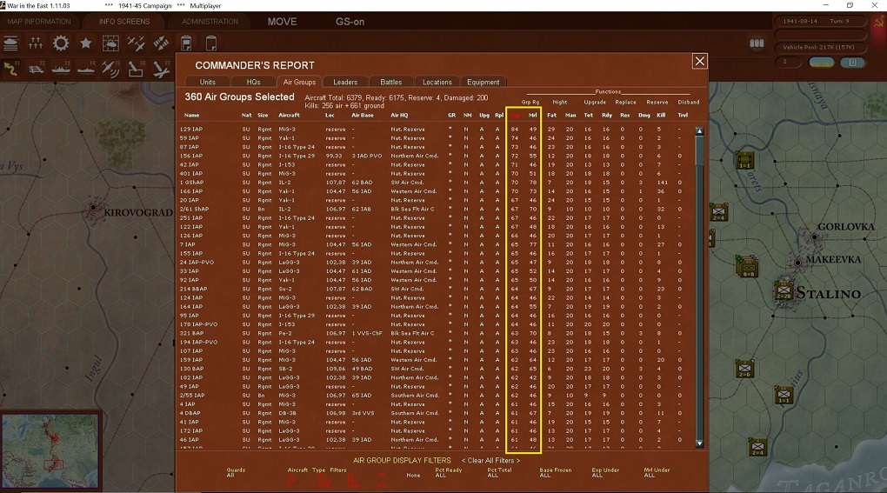Click the star victory screen icon
887x493 pixels.
[x=85, y=43]
